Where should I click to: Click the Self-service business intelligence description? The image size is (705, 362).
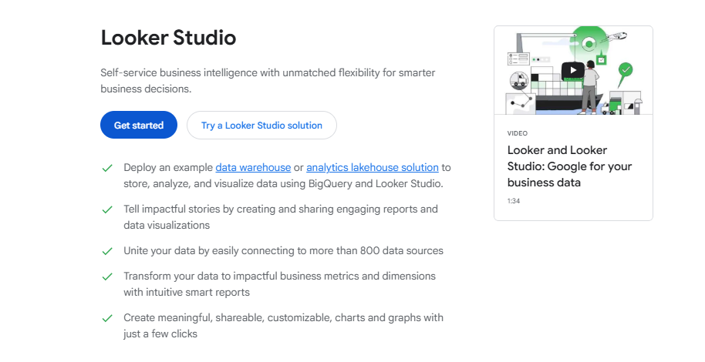coord(266,81)
